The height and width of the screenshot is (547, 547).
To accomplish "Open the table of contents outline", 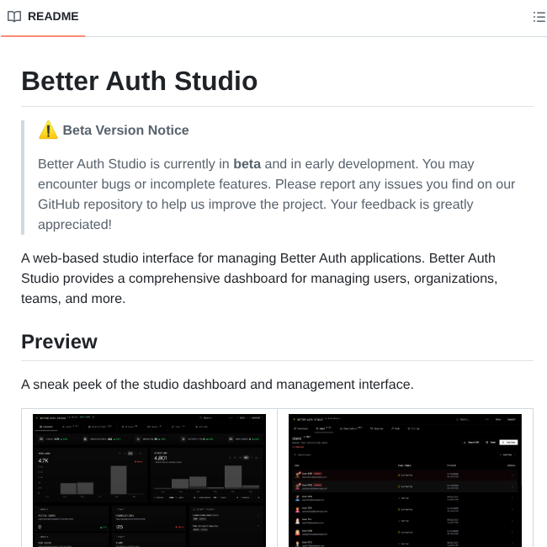I will click(x=539, y=17).
